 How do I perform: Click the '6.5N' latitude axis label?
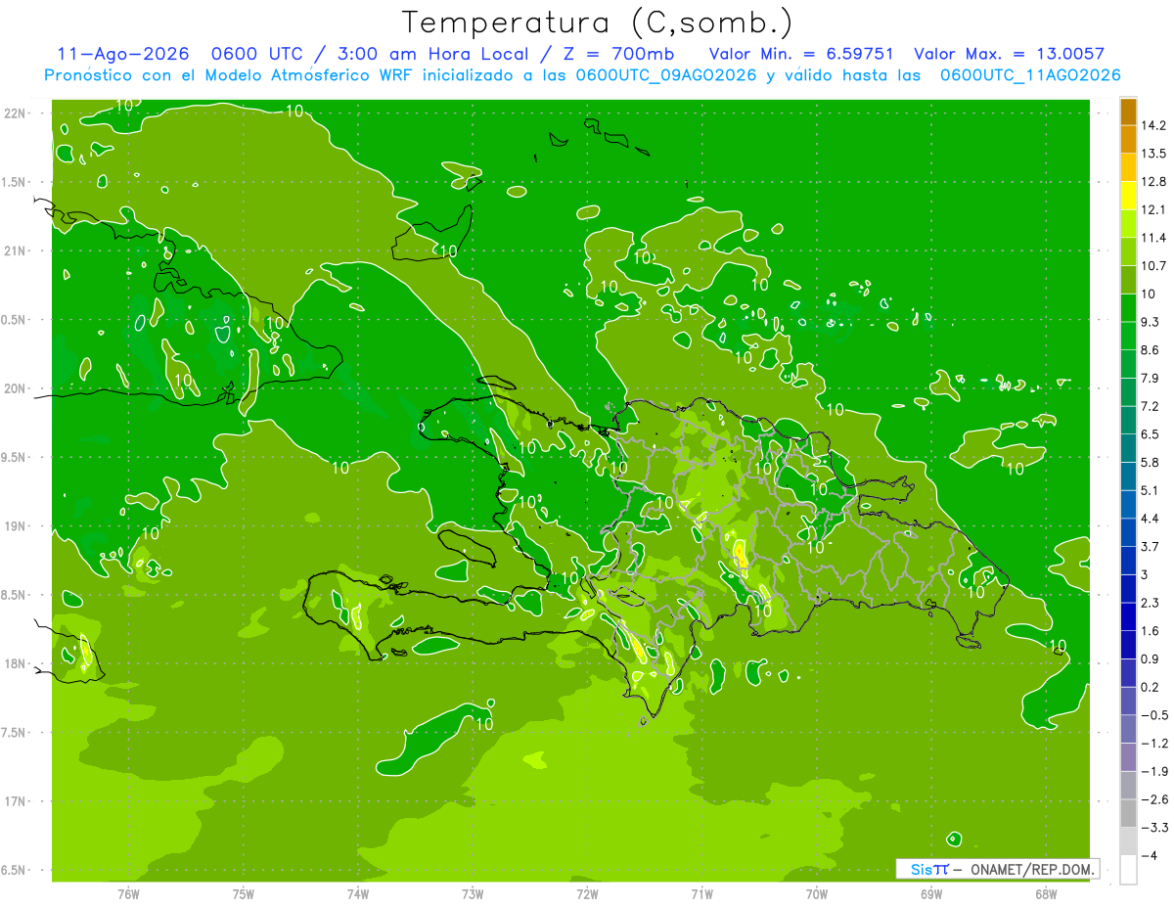click(14, 870)
